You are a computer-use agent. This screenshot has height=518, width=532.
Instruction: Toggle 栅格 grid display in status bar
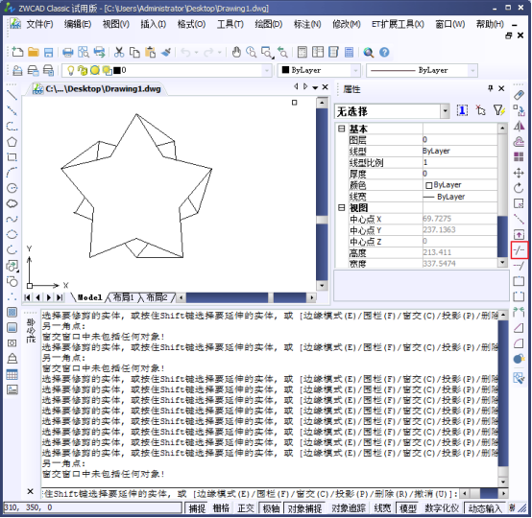(x=221, y=508)
